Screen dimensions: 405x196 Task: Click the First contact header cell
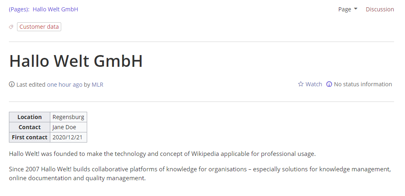(x=30, y=137)
